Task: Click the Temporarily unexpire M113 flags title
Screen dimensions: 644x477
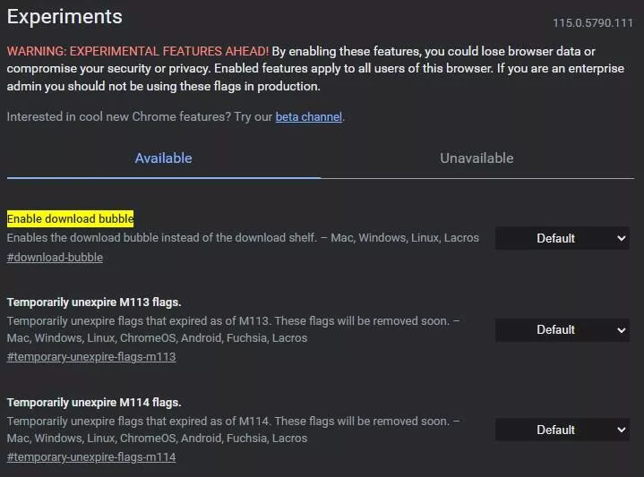Action: click(94, 302)
